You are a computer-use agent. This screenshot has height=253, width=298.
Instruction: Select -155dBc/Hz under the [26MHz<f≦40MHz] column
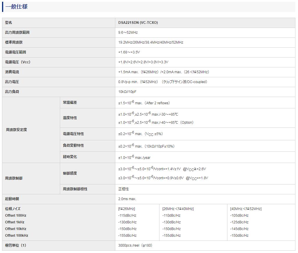pyautogui.click(x=171, y=235)
